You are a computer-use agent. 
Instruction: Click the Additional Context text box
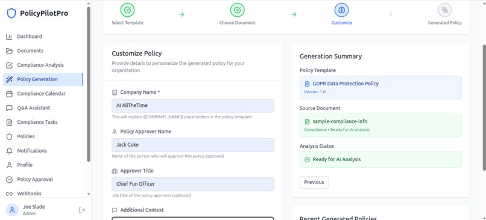click(x=193, y=218)
